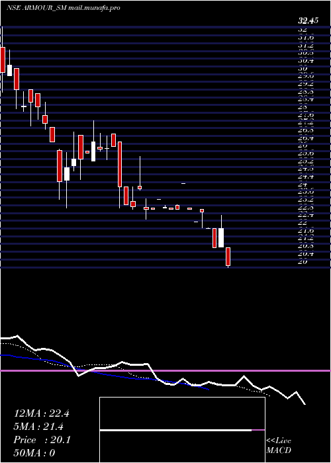This screenshot has height=463, width=331.
Task: Click the 20.4 price axis label
Action: click(x=306, y=253)
